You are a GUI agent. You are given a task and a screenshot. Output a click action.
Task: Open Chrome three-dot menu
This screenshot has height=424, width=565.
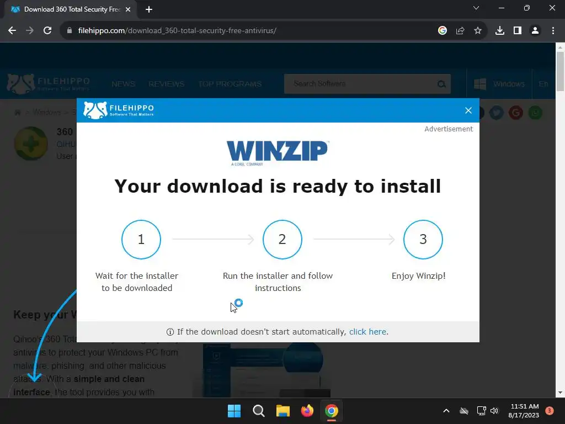click(553, 31)
